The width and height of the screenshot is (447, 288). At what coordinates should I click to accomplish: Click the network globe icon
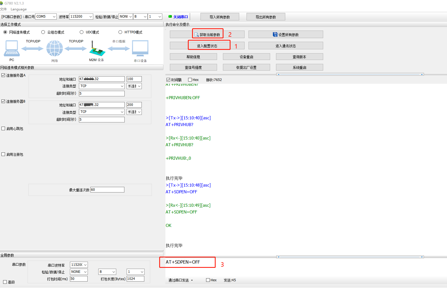pyautogui.click(x=54, y=48)
